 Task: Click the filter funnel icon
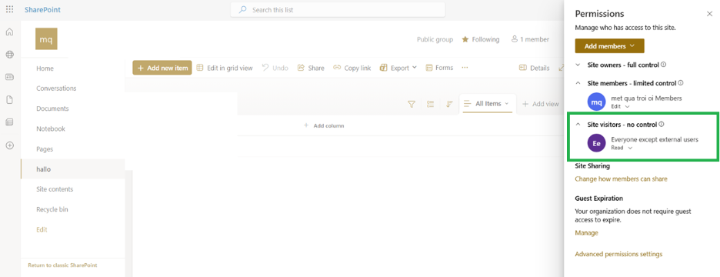point(412,105)
